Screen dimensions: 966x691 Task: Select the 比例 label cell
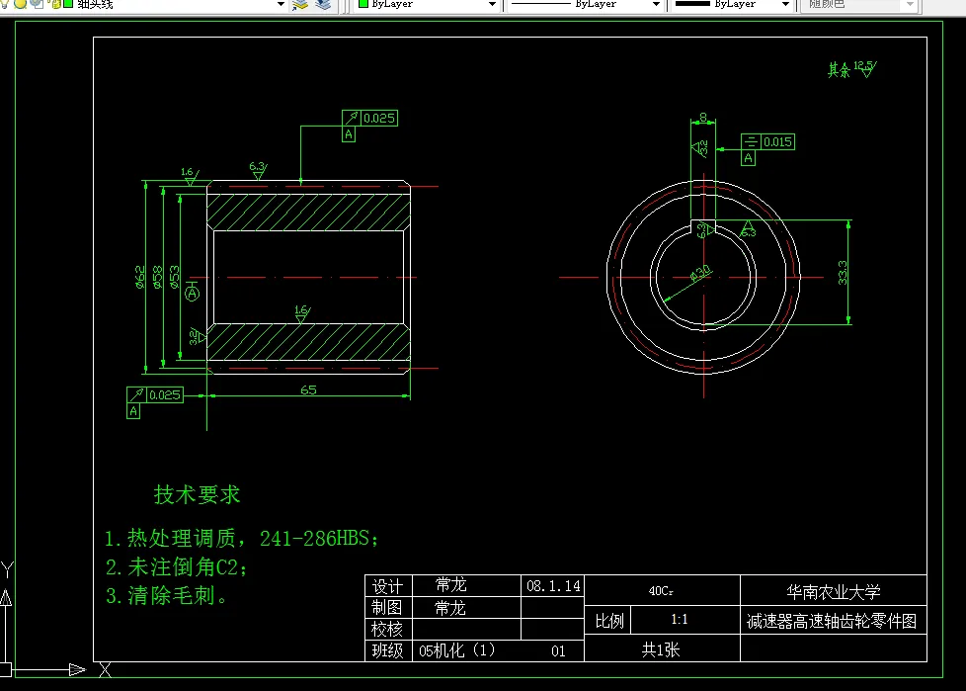(x=608, y=621)
